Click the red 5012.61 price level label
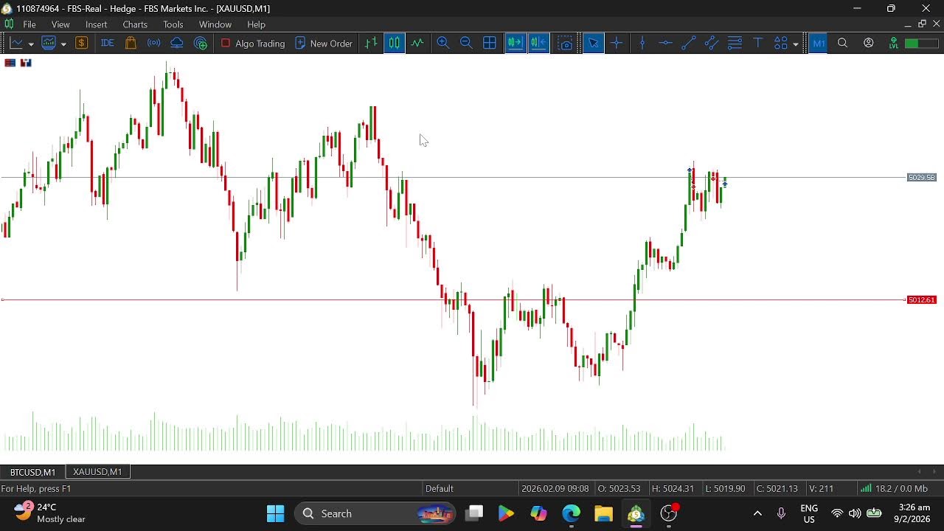Viewport: 944px width, 531px height. [x=921, y=300]
